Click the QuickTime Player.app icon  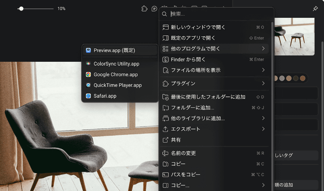click(x=88, y=85)
